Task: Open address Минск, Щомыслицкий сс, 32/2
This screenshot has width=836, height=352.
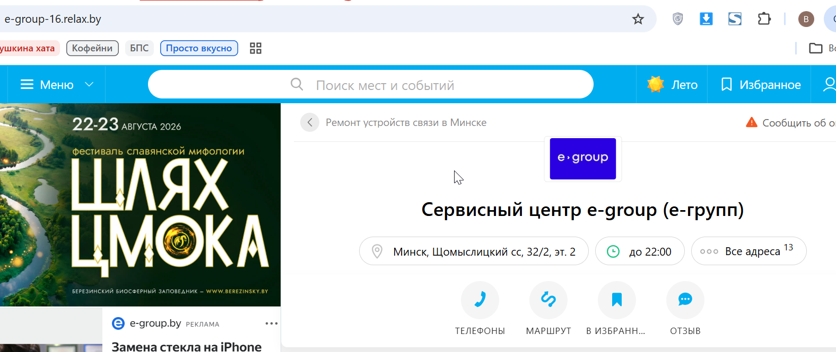Action: tap(474, 251)
